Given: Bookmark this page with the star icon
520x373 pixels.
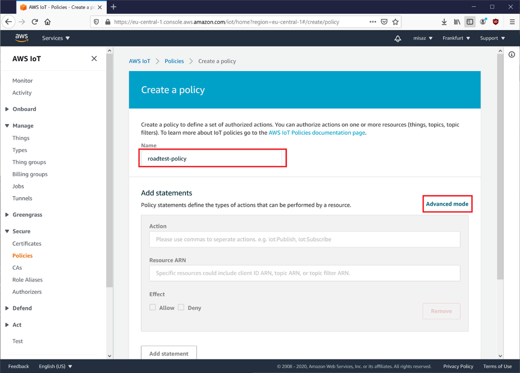Looking at the screenshot, I should 395,22.
